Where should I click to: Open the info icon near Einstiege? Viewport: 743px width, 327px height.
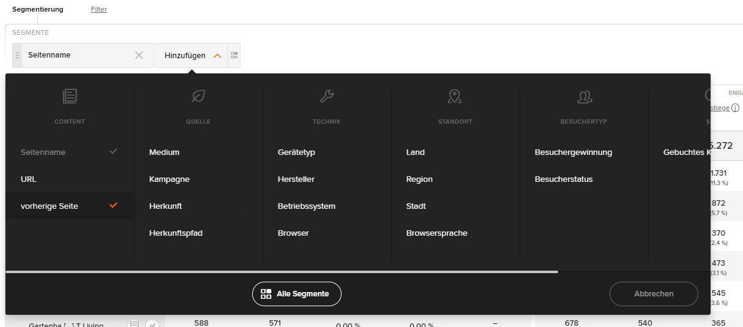pyautogui.click(x=735, y=108)
